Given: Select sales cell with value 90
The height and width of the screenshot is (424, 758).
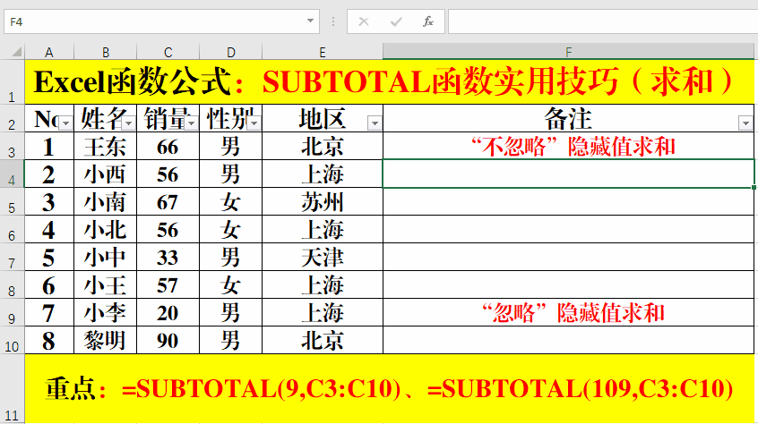Looking at the screenshot, I should click(x=168, y=341).
